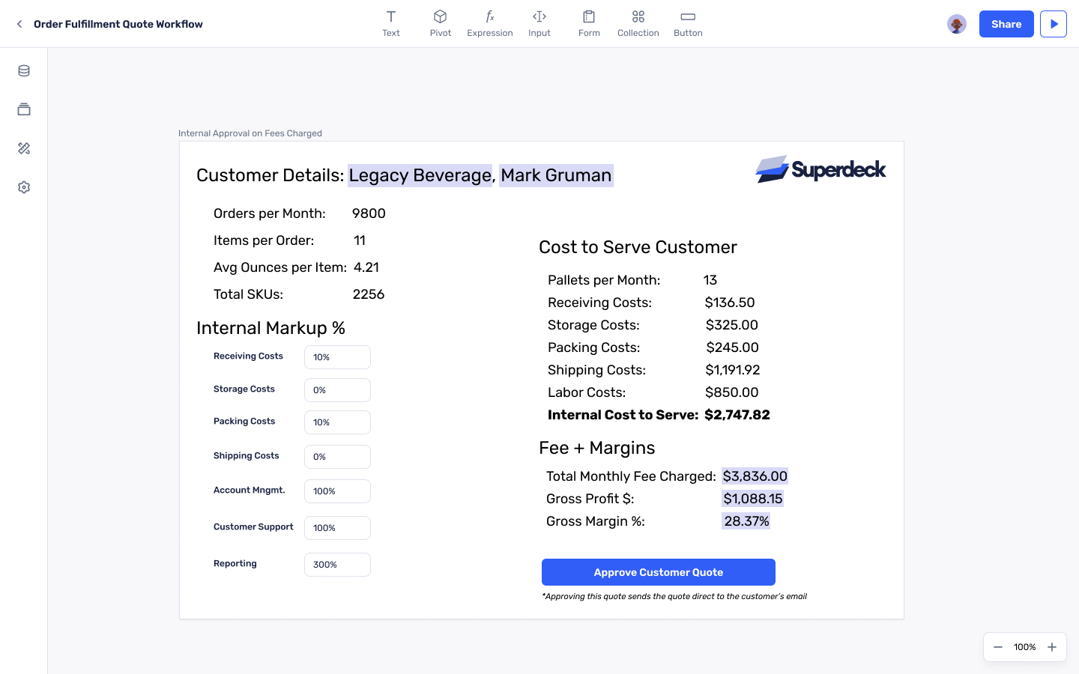
Task: Select the $136.50 receiving costs value
Action: 730,303
